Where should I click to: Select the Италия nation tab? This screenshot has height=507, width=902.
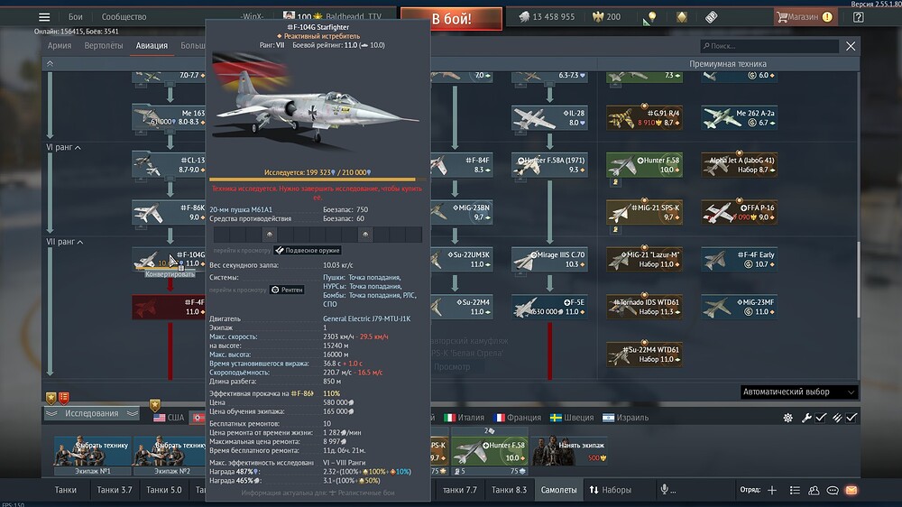464,418
